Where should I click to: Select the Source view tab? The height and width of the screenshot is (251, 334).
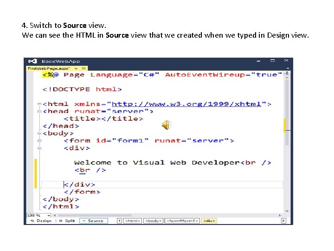[x=94, y=221]
